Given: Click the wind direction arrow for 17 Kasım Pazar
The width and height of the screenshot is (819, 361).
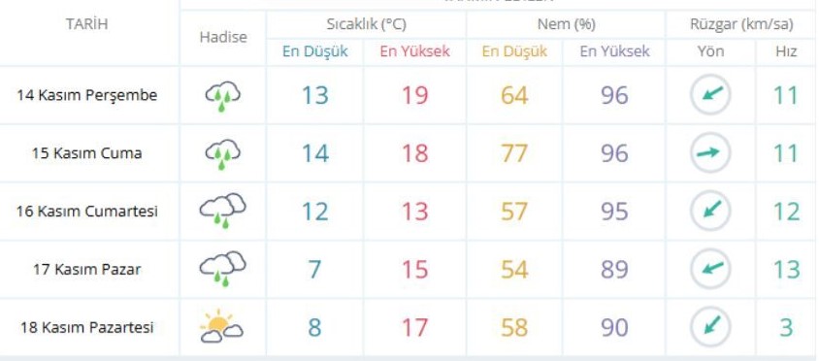Looking at the screenshot, I should pyautogui.click(x=710, y=269).
